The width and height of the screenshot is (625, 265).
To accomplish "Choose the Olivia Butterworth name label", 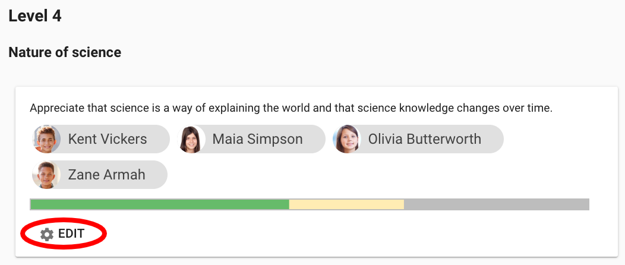I will point(424,139).
